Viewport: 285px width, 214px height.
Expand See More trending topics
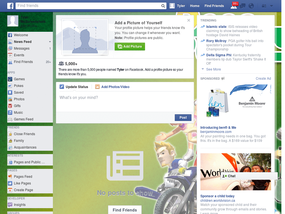pyautogui.click(x=213, y=69)
